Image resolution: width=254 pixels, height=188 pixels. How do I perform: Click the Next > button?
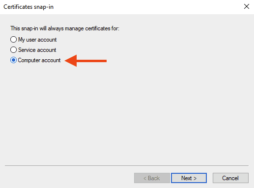pyautogui.click(x=189, y=178)
